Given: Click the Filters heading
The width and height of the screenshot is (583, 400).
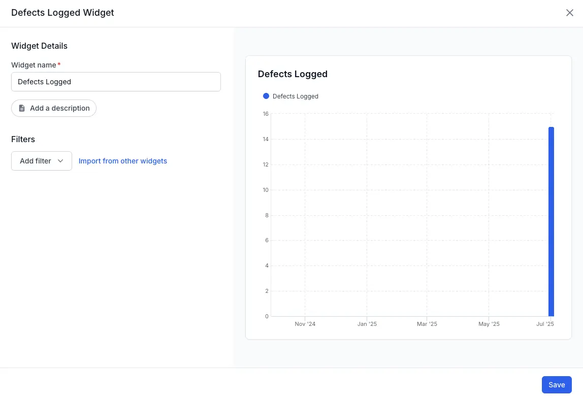Looking at the screenshot, I should pyautogui.click(x=23, y=139).
